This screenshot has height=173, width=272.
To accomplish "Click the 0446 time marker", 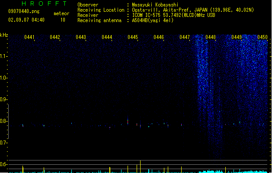I will 159,37.
